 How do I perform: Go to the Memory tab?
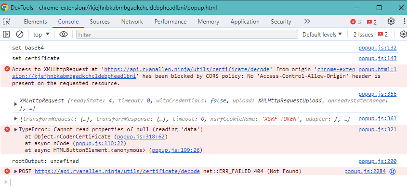(209, 22)
